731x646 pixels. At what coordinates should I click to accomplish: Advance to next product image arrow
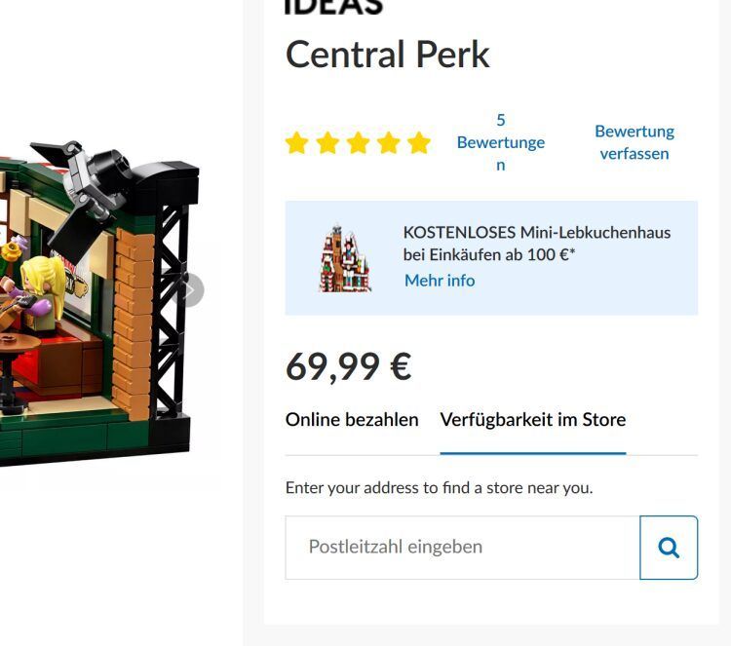click(188, 290)
